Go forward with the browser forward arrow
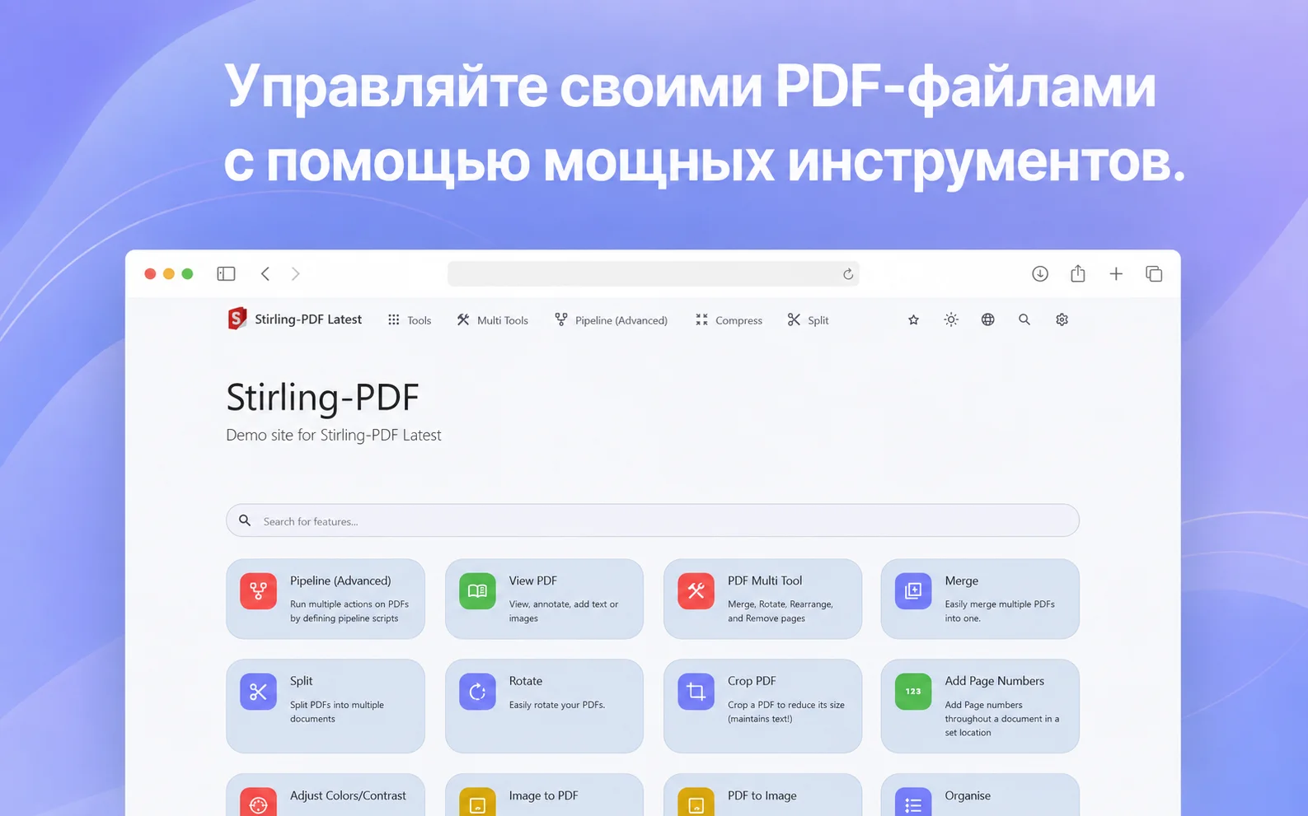Image resolution: width=1308 pixels, height=816 pixels. click(295, 273)
